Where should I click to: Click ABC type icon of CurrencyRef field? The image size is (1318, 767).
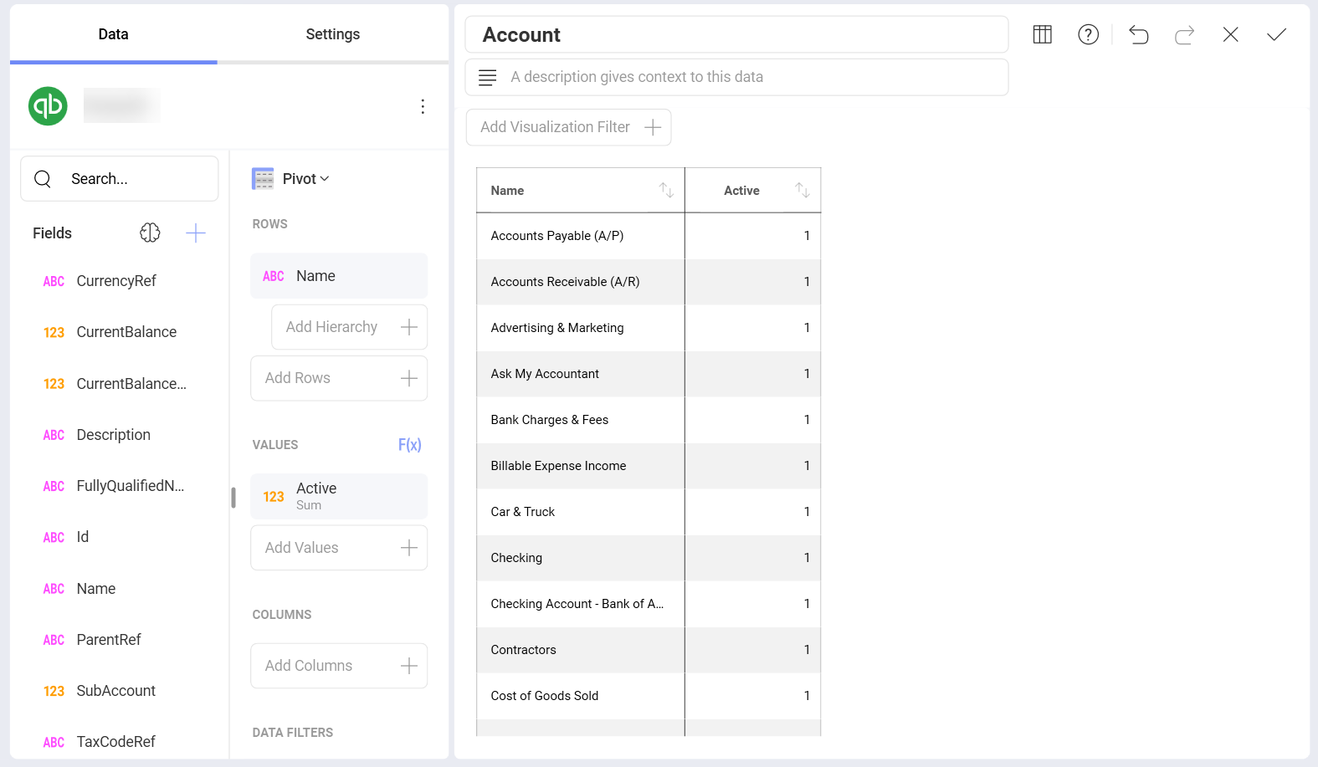[54, 281]
